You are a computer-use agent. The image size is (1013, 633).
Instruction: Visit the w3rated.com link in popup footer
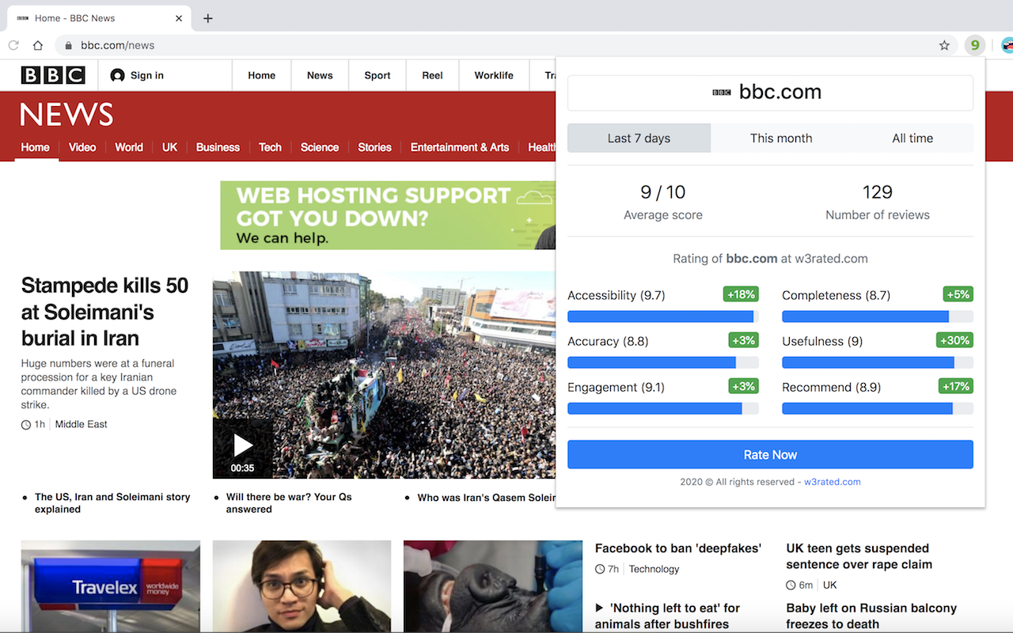click(x=833, y=481)
